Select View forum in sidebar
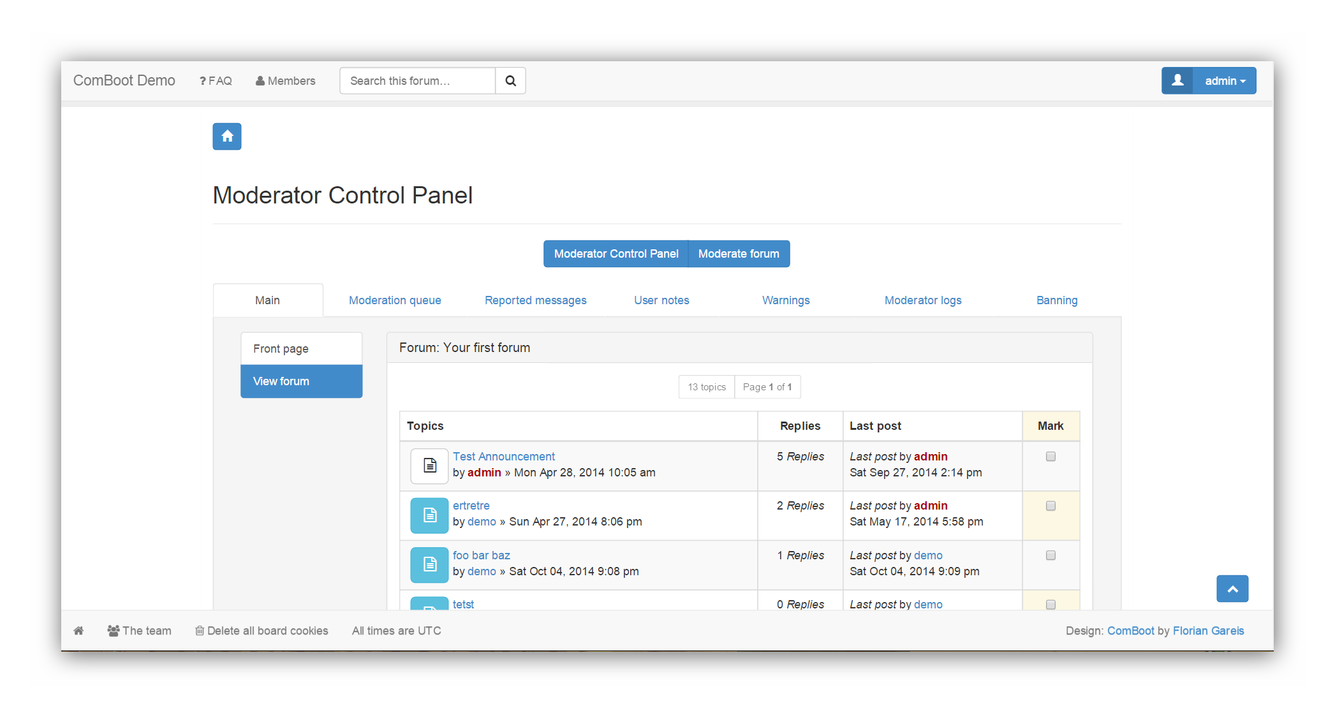Screen dimensions: 1335x713 (x=302, y=381)
